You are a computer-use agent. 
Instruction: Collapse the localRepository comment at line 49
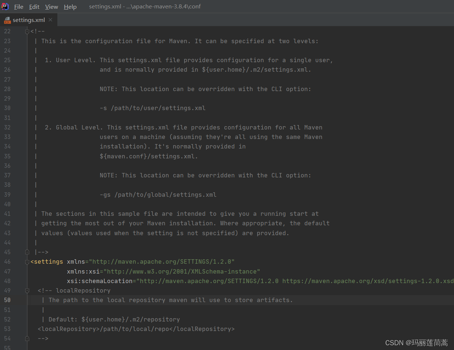click(27, 290)
